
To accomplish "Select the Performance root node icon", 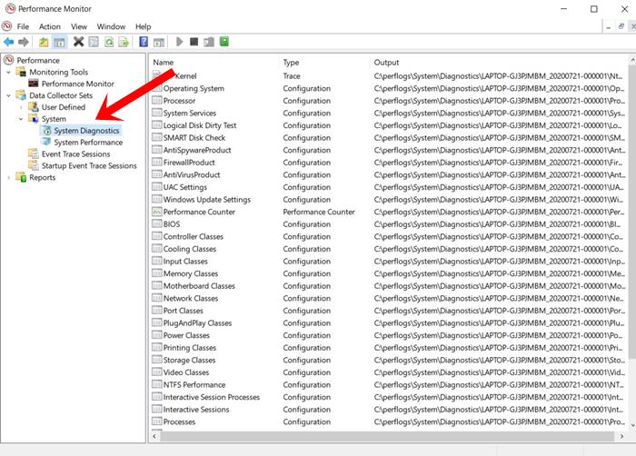I will (x=8, y=60).
